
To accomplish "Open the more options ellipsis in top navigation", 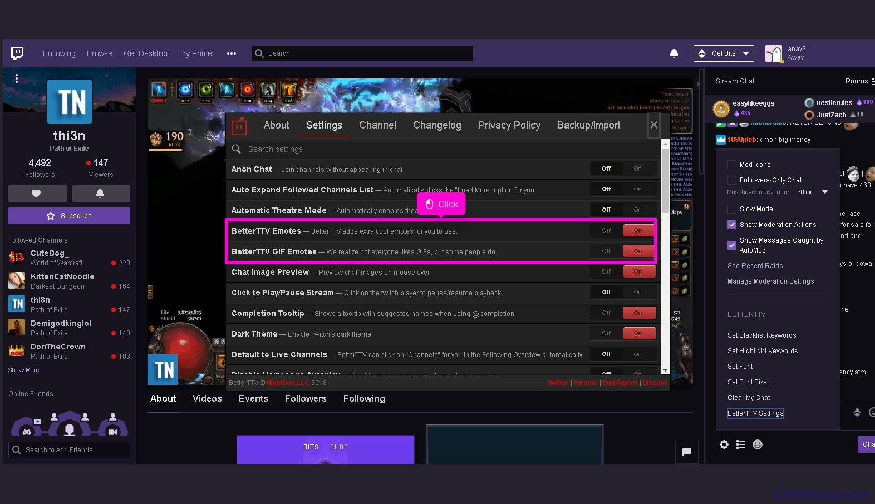I will pos(232,53).
